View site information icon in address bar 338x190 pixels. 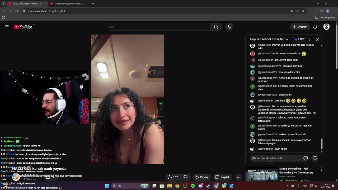24,11
